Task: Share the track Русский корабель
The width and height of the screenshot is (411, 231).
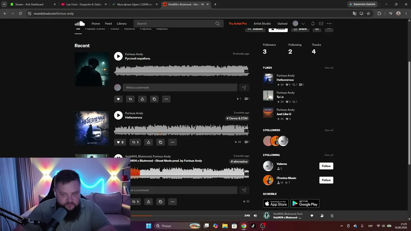Action: tap(142, 99)
